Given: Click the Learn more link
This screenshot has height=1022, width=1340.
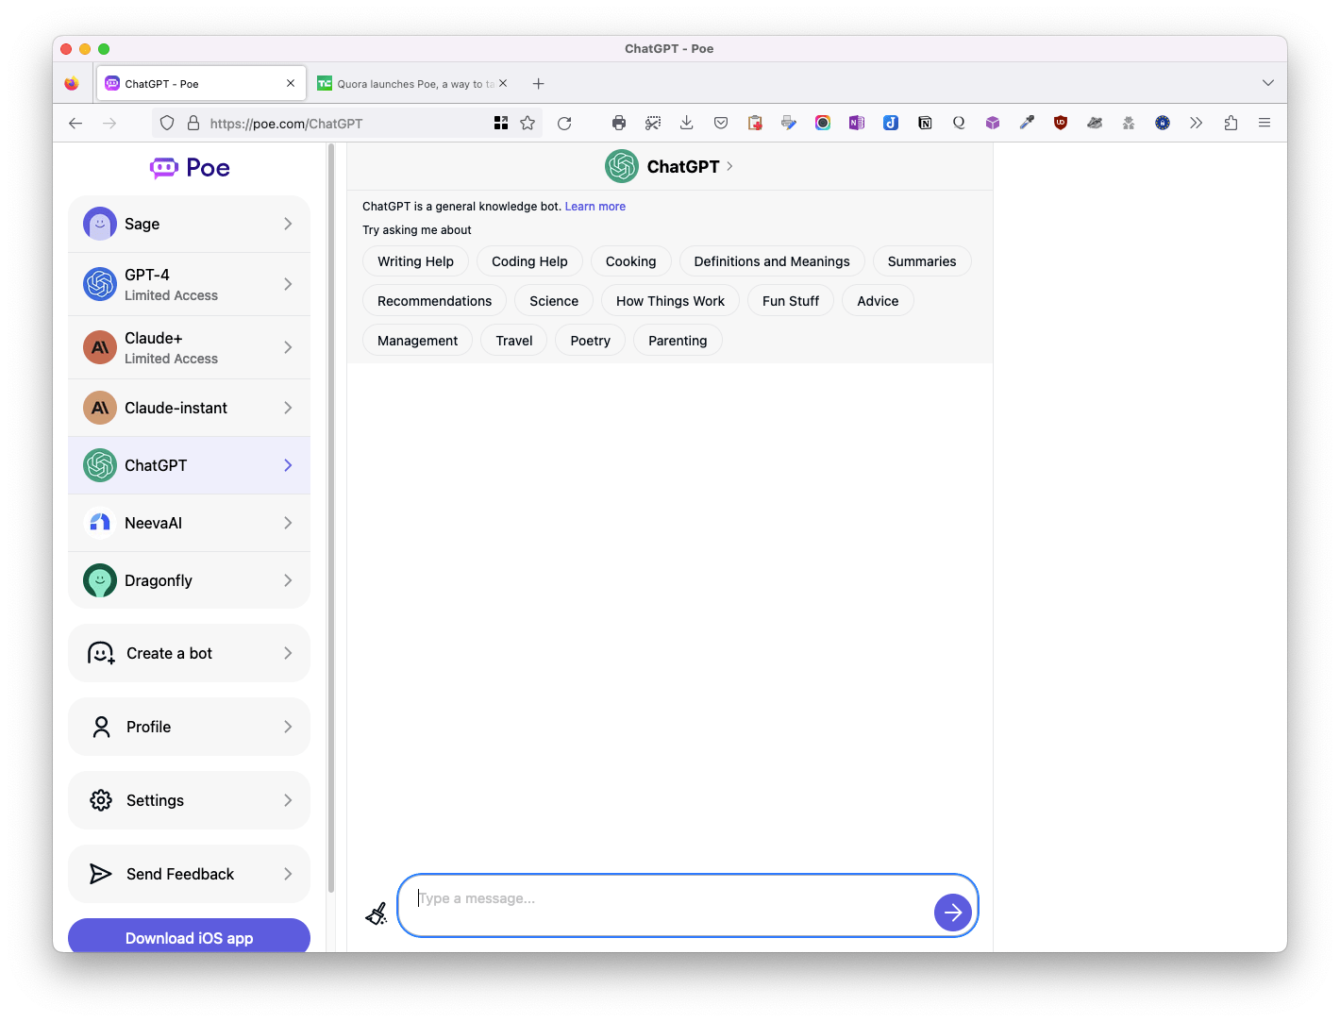Looking at the screenshot, I should (595, 207).
